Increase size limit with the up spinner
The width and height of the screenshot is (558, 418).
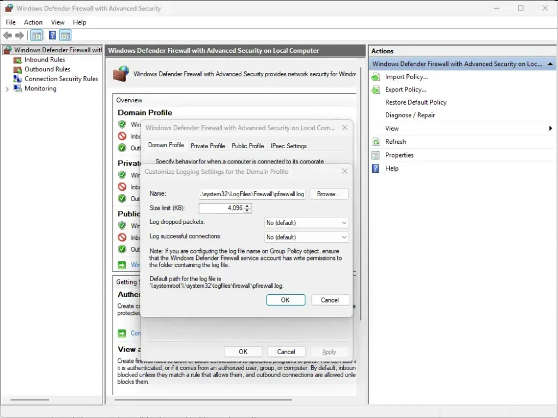[247, 206]
